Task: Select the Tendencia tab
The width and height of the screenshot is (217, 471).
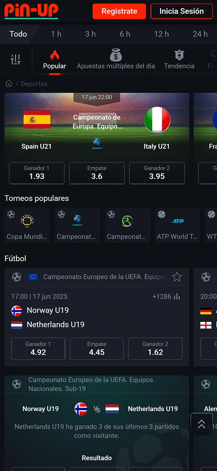Action: 179,59
